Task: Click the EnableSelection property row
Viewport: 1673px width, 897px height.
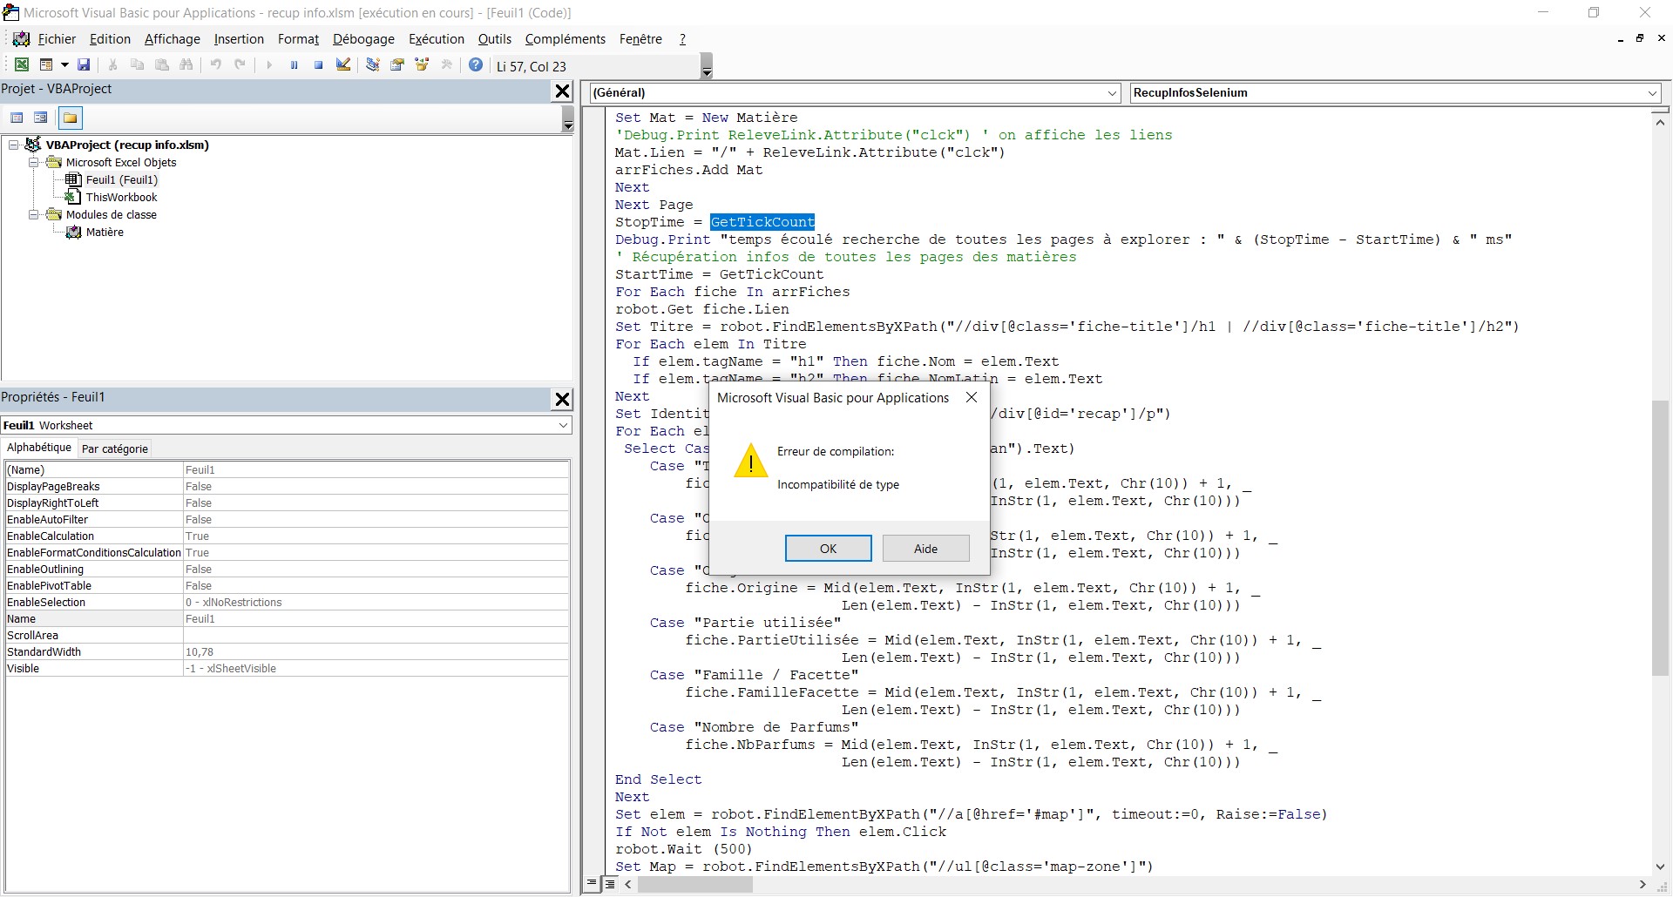Action: coord(287,603)
